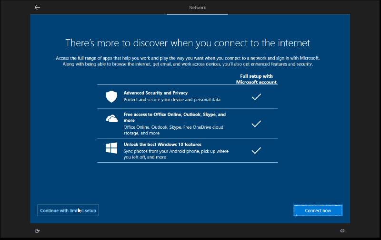Click the checkmark in the Advanced Security row
The width and height of the screenshot is (381, 240).
256,97
